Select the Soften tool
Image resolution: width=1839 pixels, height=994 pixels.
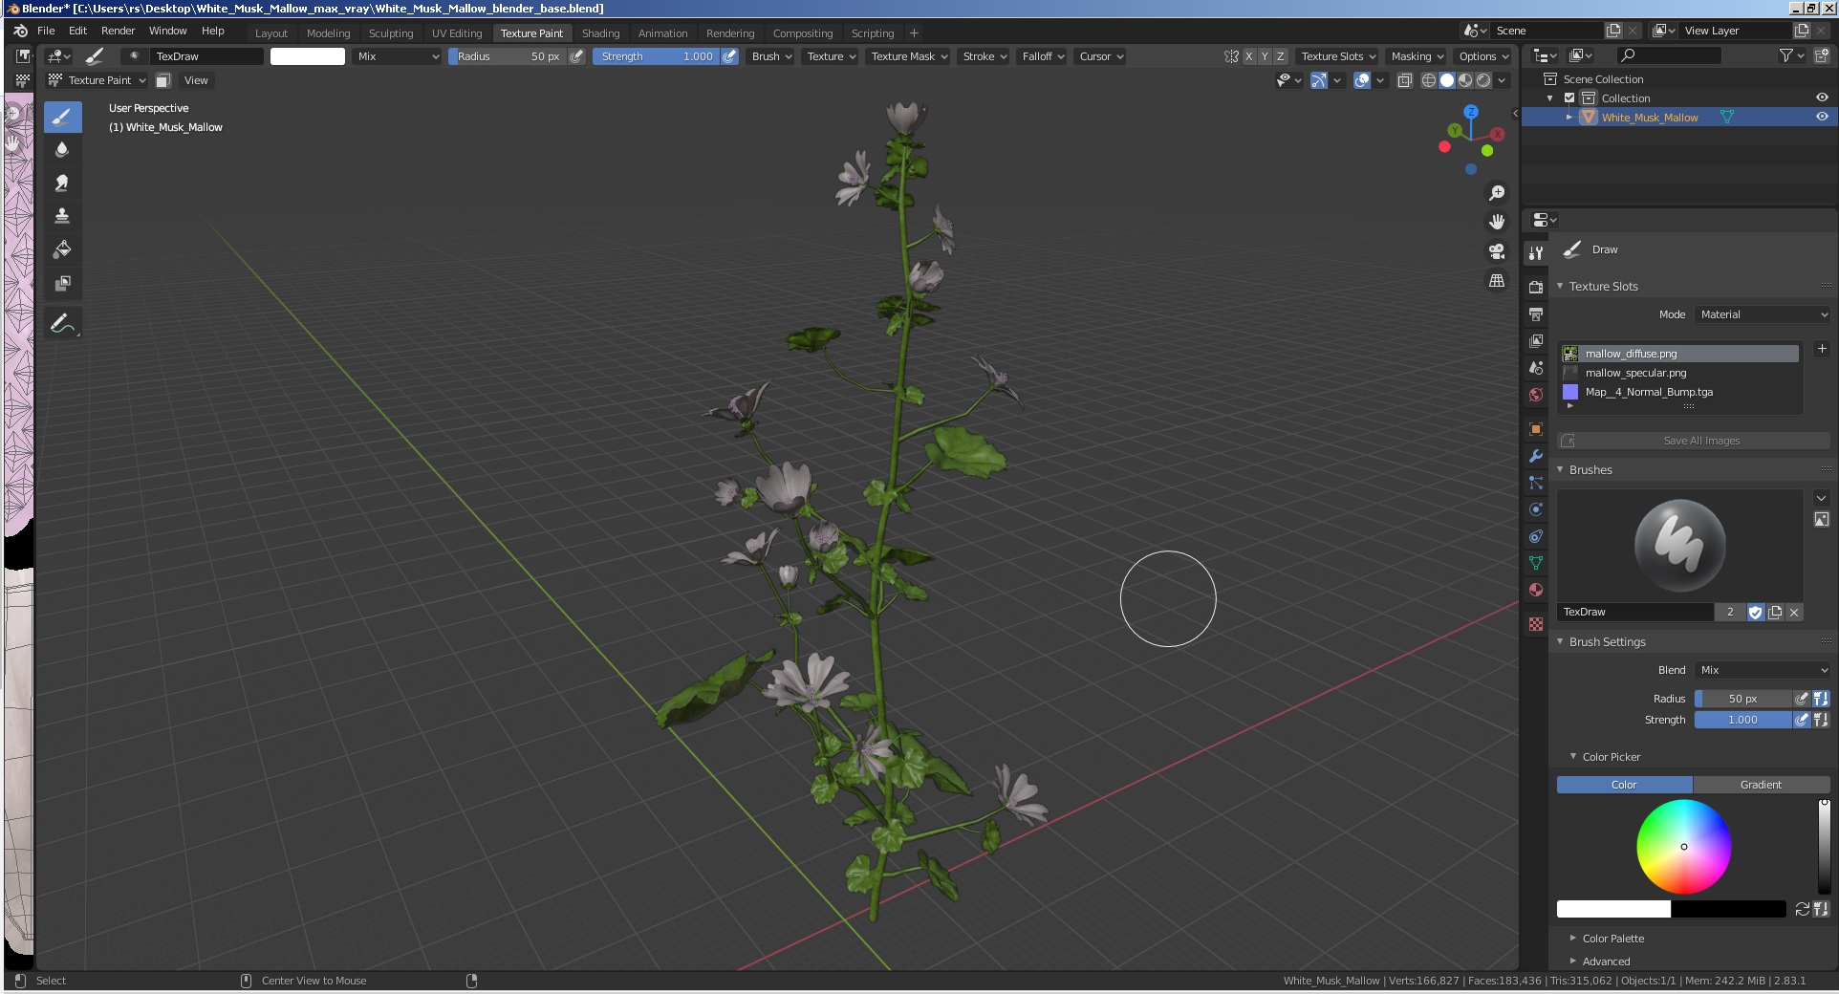tap(62, 150)
